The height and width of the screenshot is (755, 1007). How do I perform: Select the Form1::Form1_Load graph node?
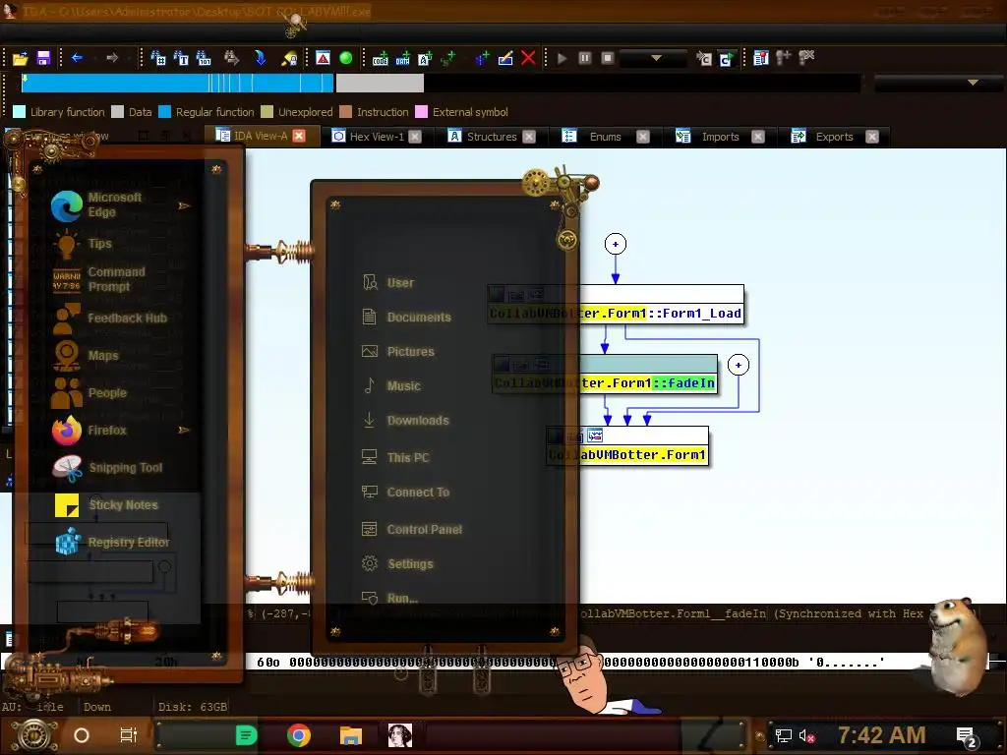616,305
